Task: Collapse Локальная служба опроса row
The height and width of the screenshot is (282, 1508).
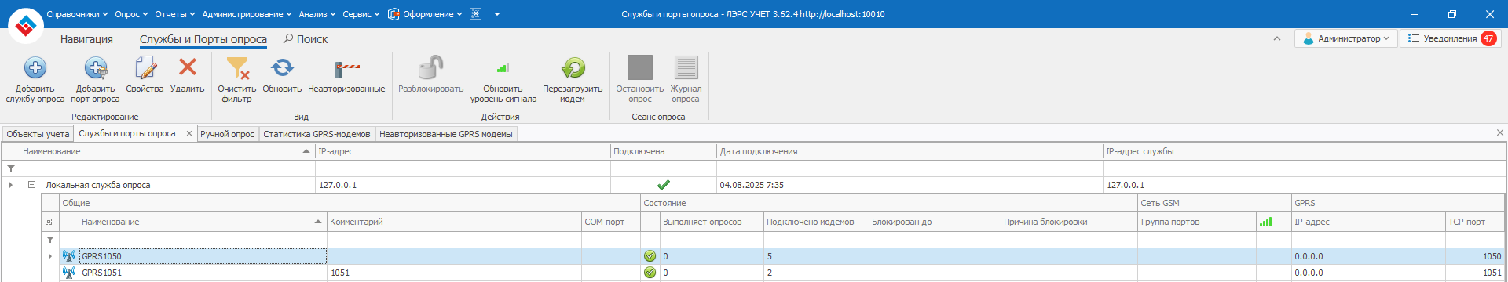Action: 32,185
